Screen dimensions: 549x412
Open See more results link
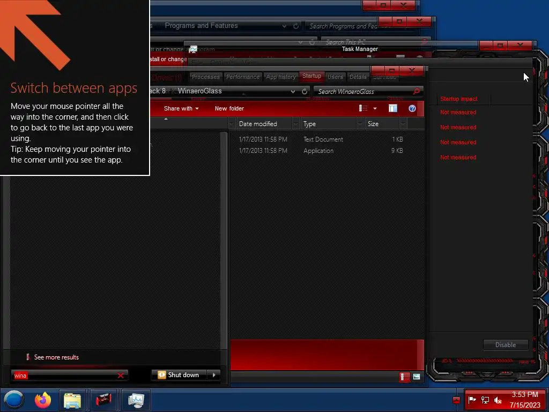[x=56, y=357]
